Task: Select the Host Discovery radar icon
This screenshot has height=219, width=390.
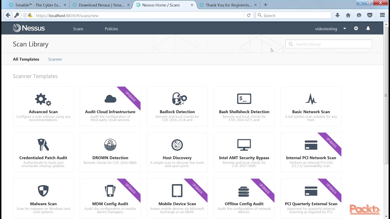Action: point(177,145)
